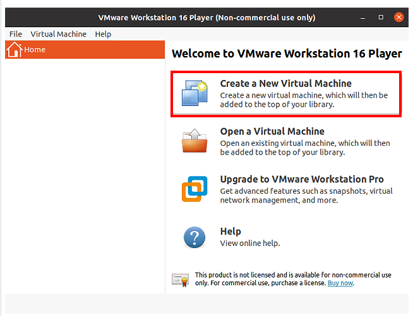
Task: Click 'Create a new virtual machine, which will' description
Action: pyautogui.click(x=304, y=100)
